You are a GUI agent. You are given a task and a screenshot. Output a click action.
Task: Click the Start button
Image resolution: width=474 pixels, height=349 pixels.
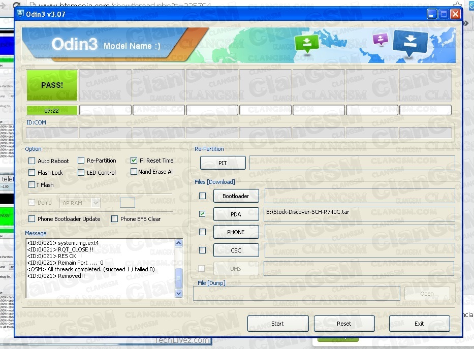[278, 324]
